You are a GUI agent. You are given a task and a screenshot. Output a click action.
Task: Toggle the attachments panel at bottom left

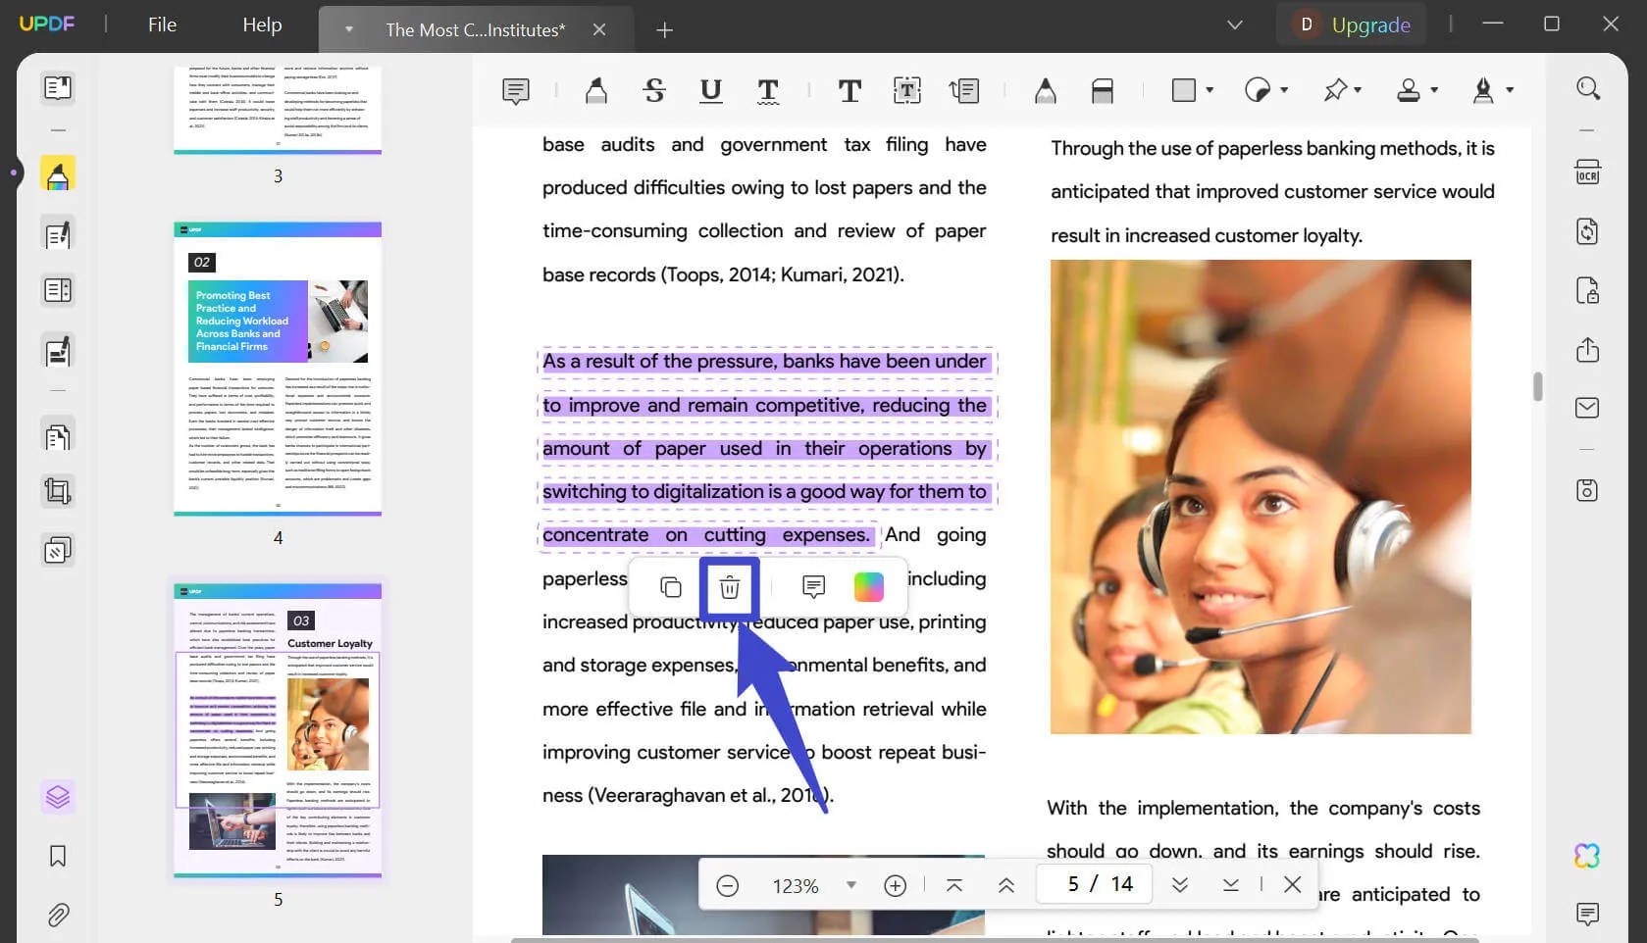pyautogui.click(x=57, y=916)
